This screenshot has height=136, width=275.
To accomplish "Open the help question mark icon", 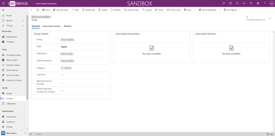I will pyautogui.click(x=265, y=4).
